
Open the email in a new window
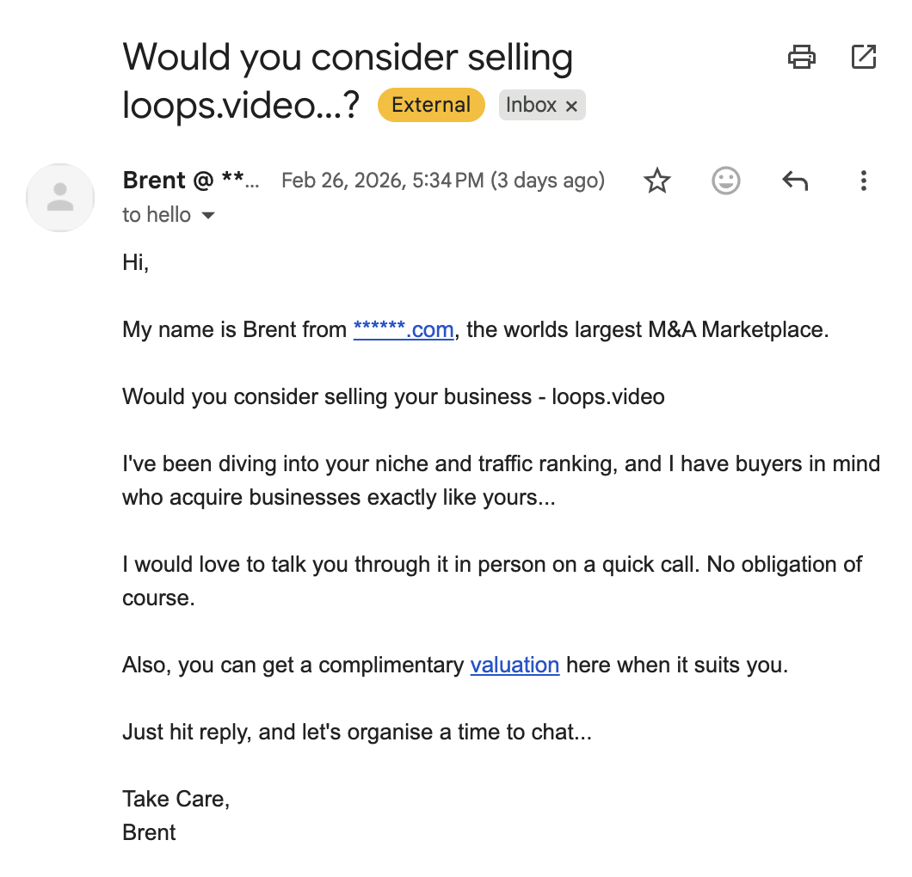click(x=863, y=58)
